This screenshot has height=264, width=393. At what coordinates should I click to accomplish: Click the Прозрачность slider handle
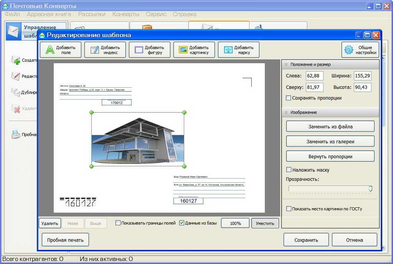[370, 189]
